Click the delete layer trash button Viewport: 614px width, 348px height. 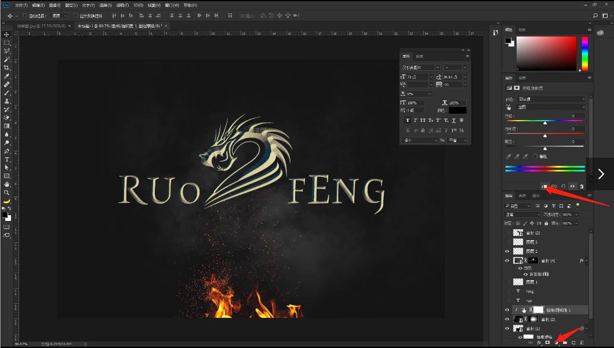point(582,342)
